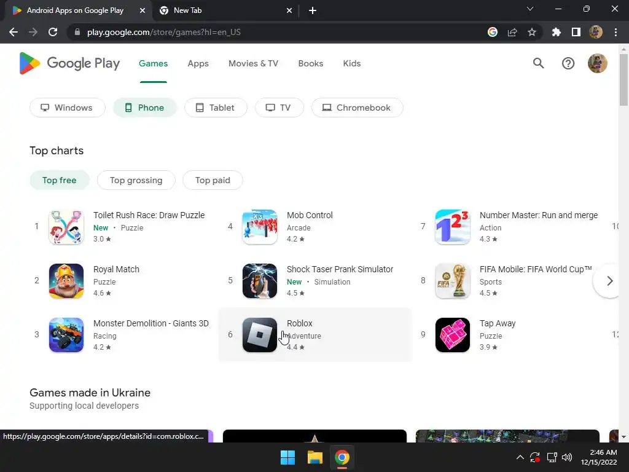This screenshot has width=629, height=472.
Task: Open the Google Play search icon
Action: pos(538,63)
